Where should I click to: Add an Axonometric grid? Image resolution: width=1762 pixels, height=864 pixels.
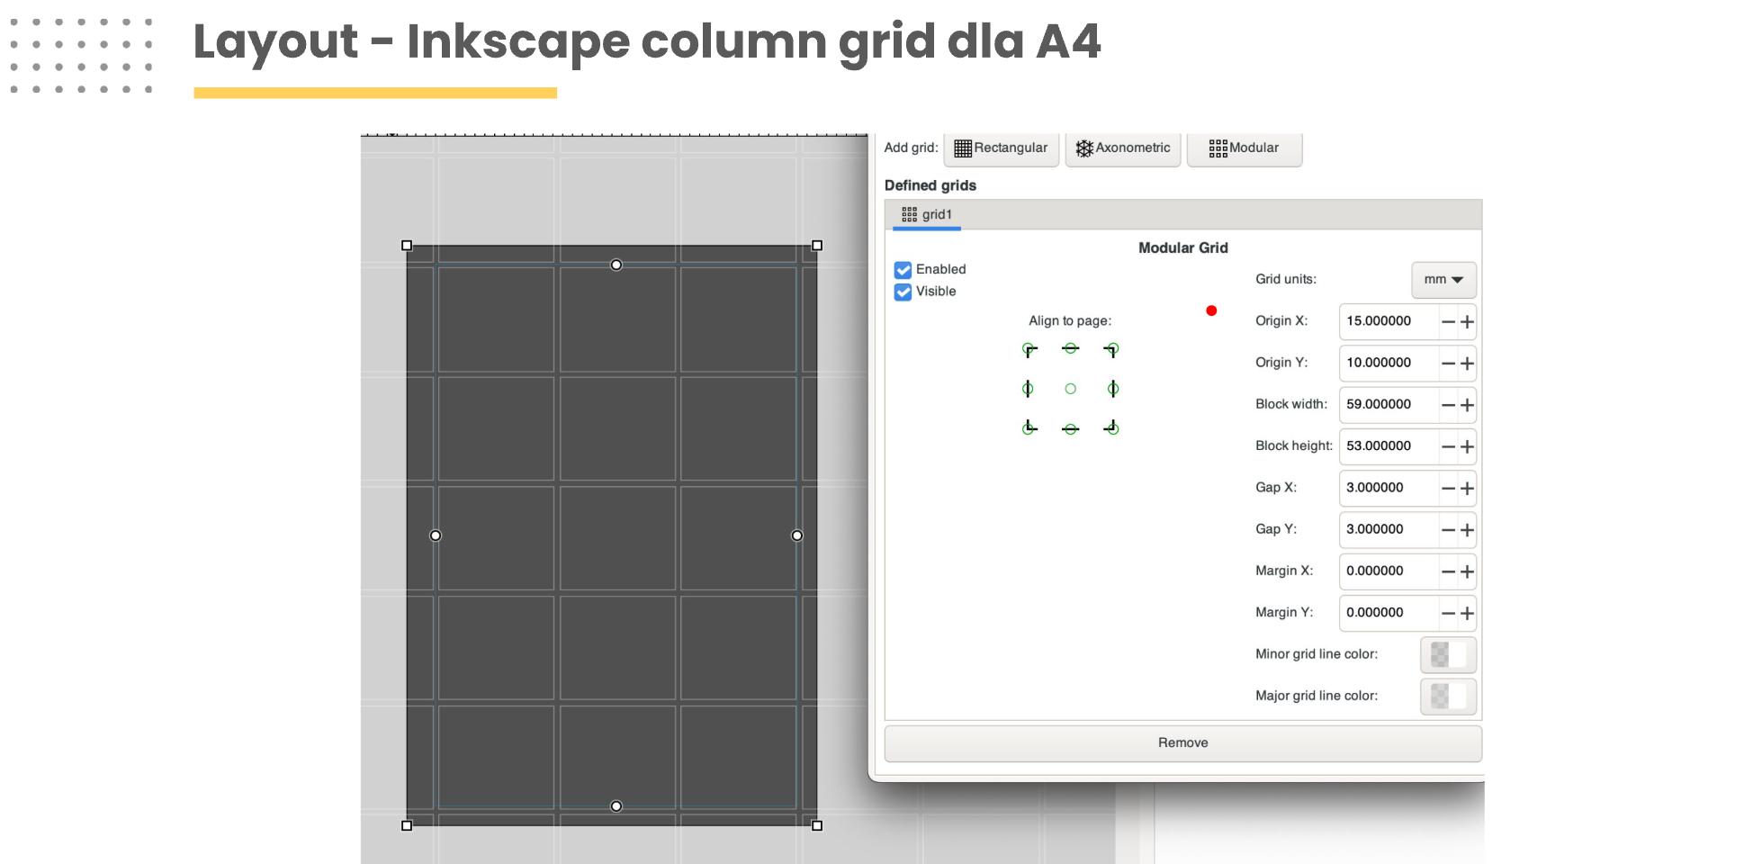(1123, 148)
